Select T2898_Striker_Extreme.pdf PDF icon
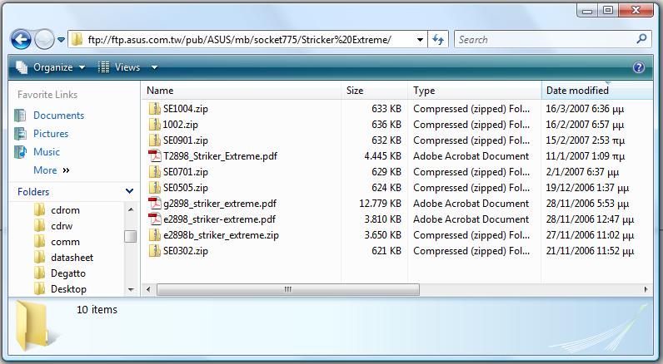 (x=154, y=156)
